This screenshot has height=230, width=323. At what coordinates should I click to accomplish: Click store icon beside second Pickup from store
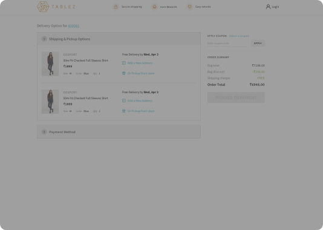(124, 111)
